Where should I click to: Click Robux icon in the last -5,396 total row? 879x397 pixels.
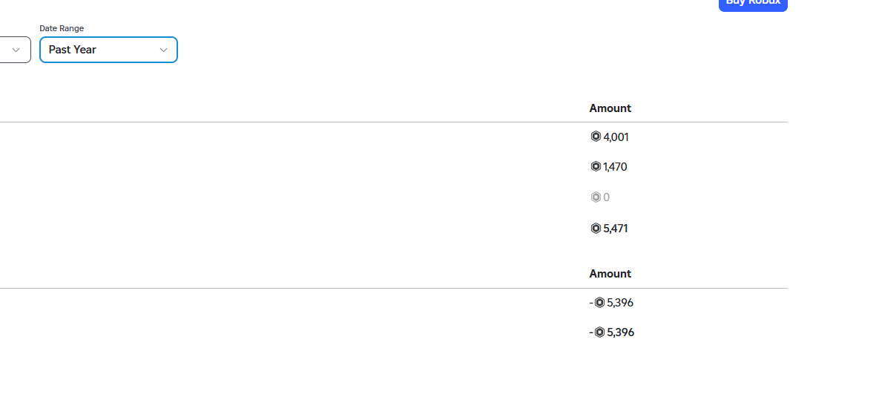pos(599,332)
